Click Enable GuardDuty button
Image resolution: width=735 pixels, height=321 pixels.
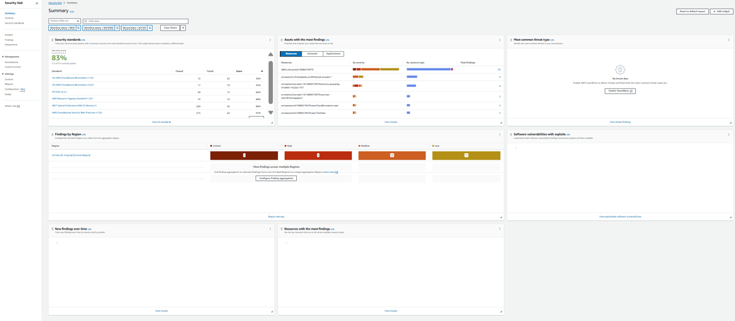(620, 91)
